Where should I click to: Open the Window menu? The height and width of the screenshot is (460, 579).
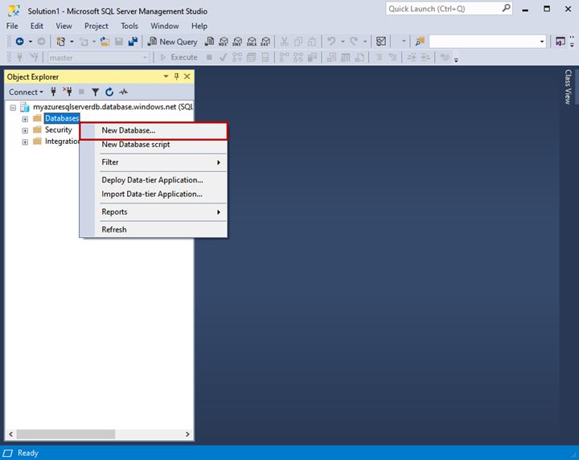click(x=165, y=26)
